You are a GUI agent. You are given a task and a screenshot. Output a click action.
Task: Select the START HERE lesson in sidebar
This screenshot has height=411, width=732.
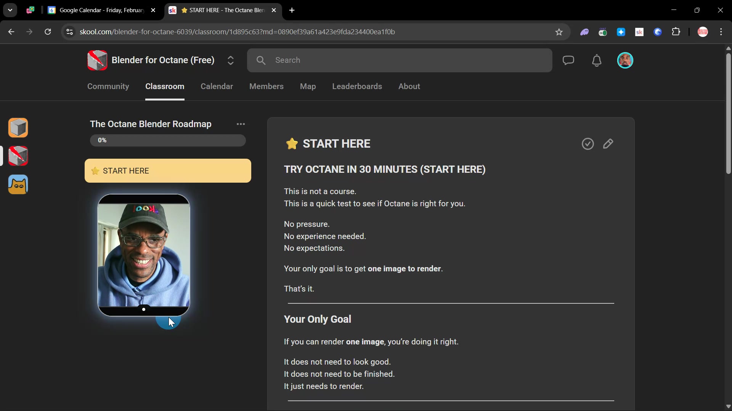pyautogui.click(x=168, y=171)
